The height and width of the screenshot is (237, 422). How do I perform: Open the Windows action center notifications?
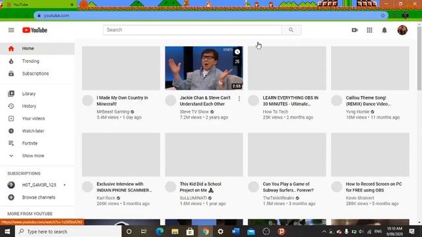pos(411,231)
